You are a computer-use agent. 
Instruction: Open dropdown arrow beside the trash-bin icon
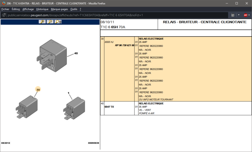pyautogui.click(x=239, y=15)
